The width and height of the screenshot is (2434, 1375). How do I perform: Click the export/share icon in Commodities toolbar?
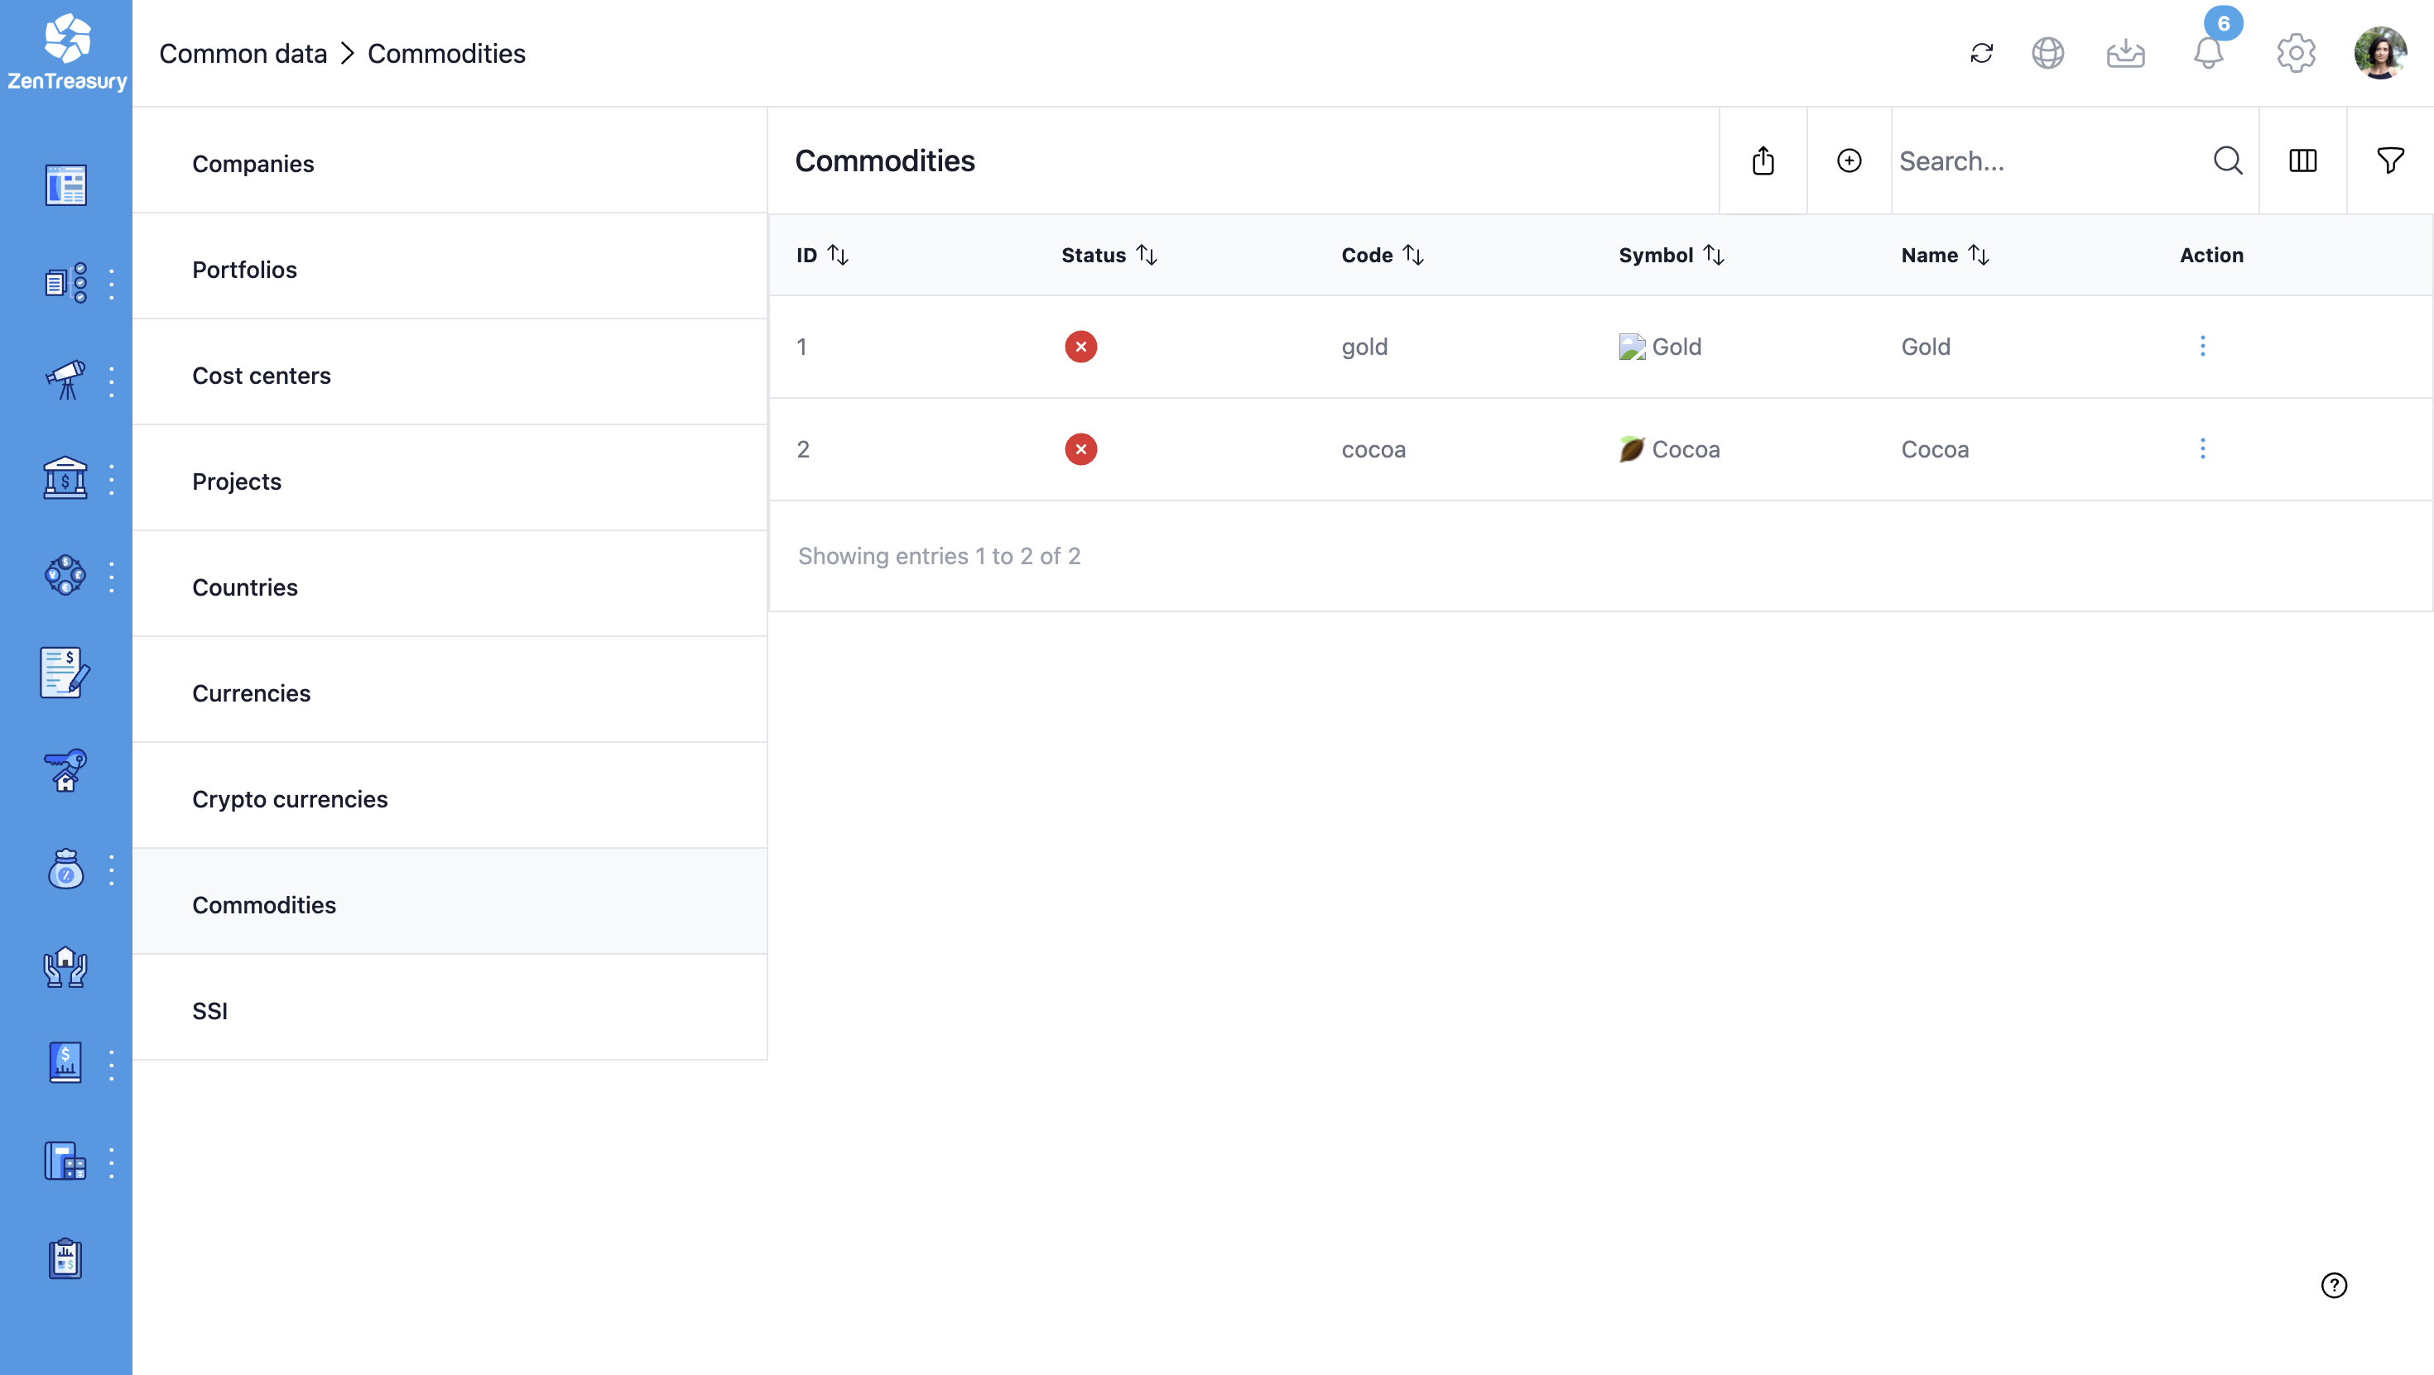pos(1763,160)
